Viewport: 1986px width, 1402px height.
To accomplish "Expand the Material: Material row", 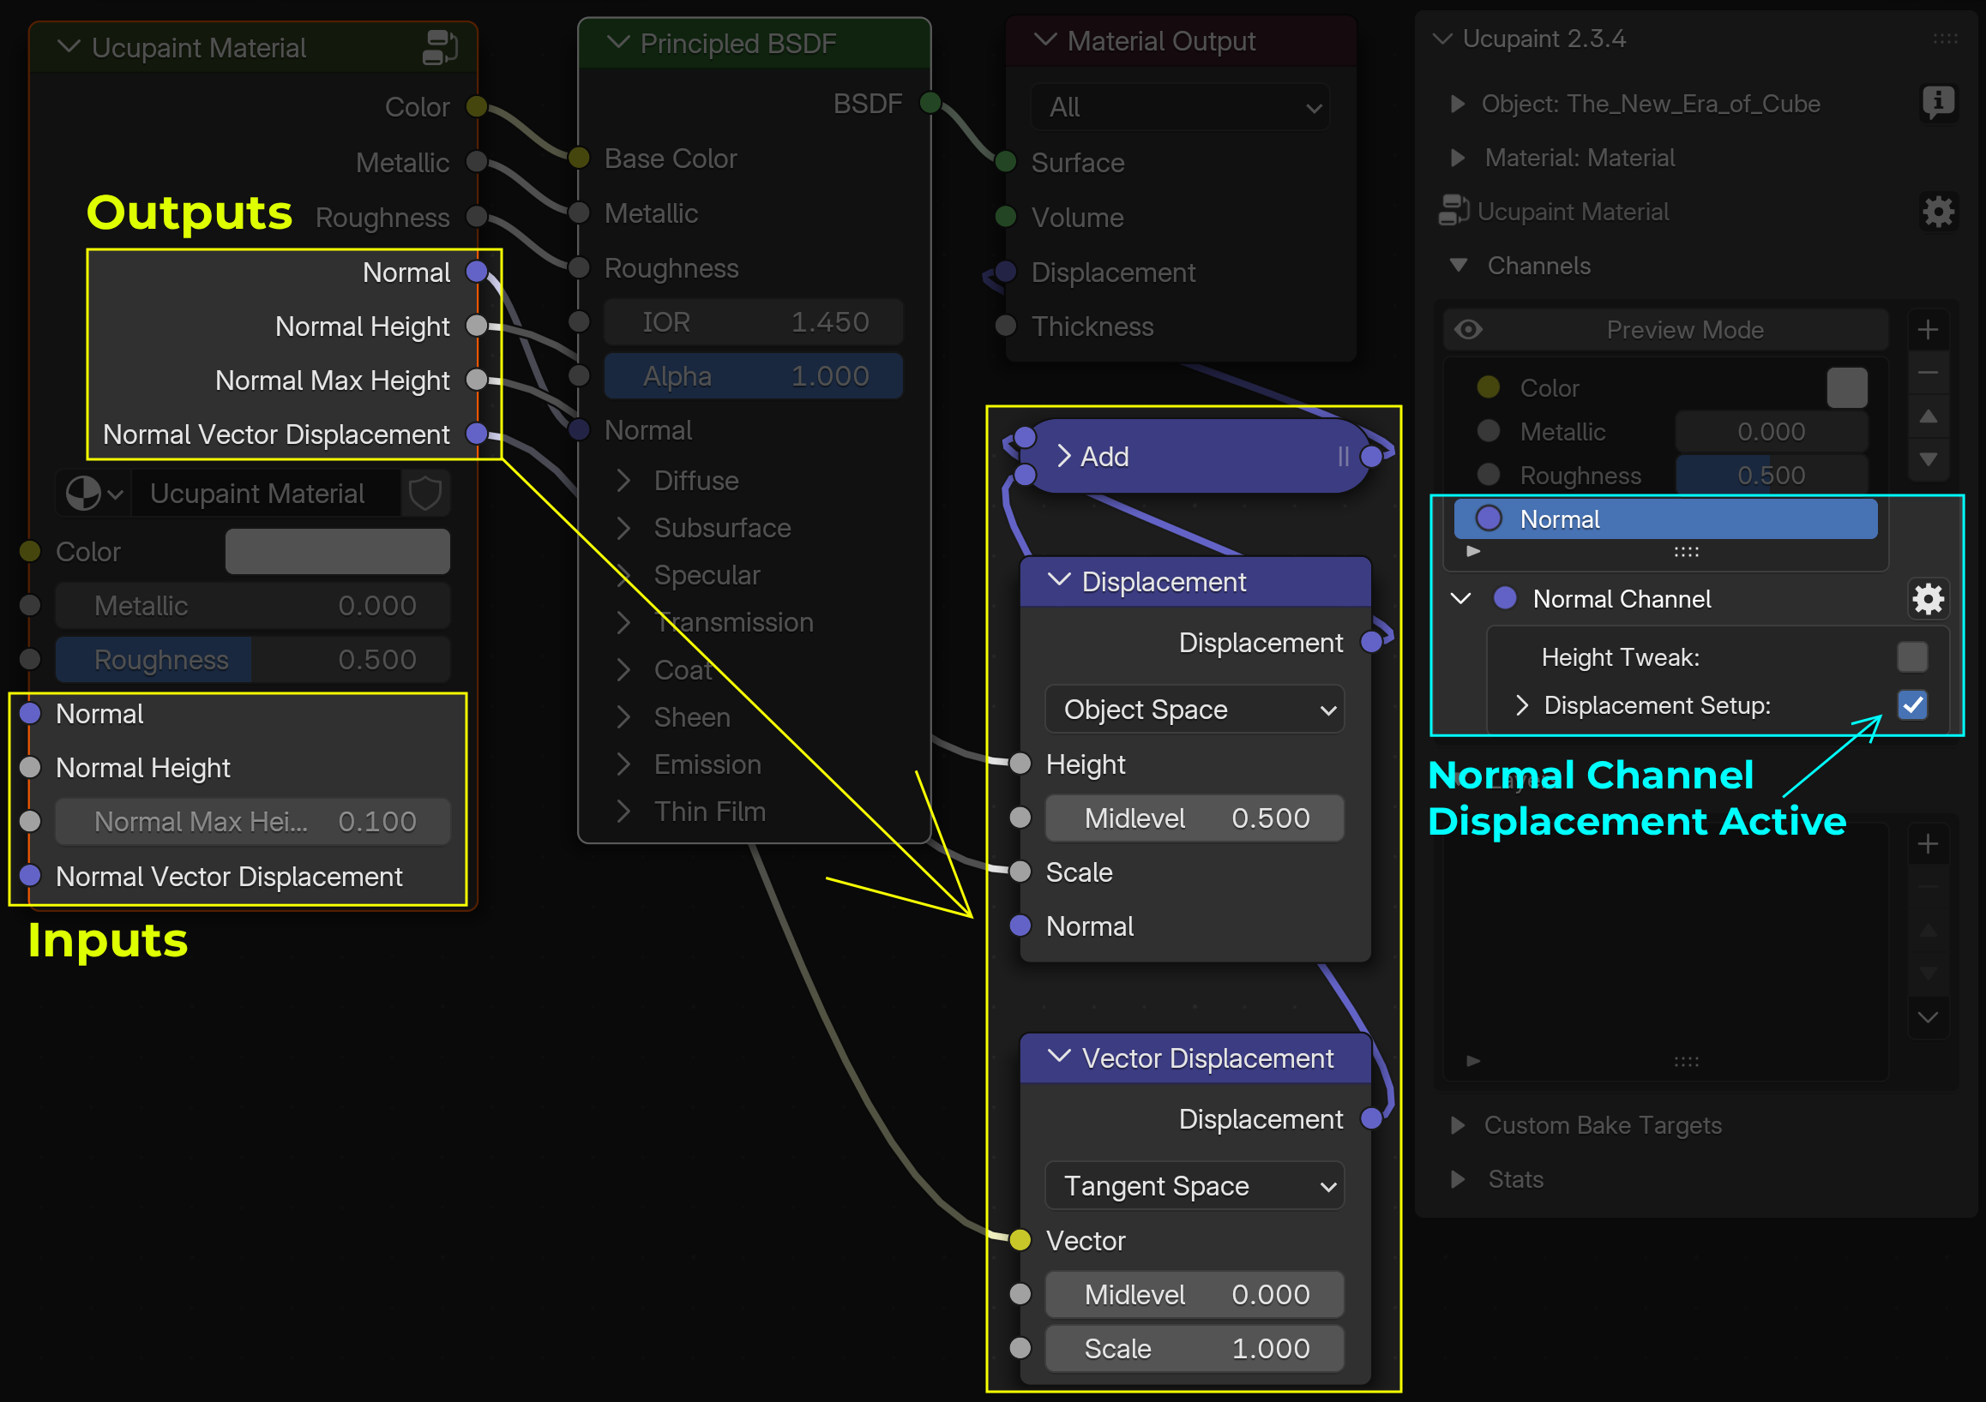I will pyautogui.click(x=1459, y=158).
